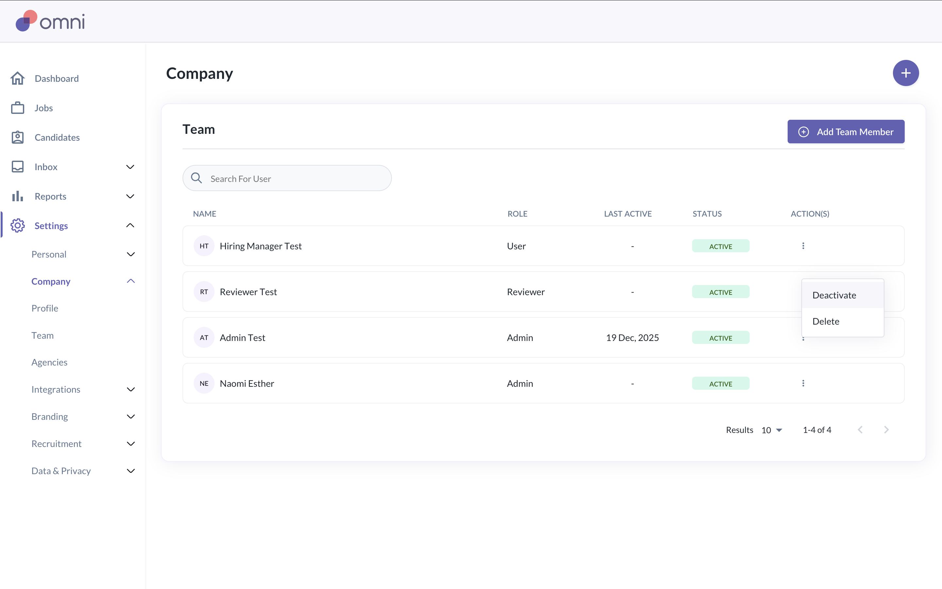Expand the Data & Privacy section
Viewport: 942px width, 589px height.
131,471
